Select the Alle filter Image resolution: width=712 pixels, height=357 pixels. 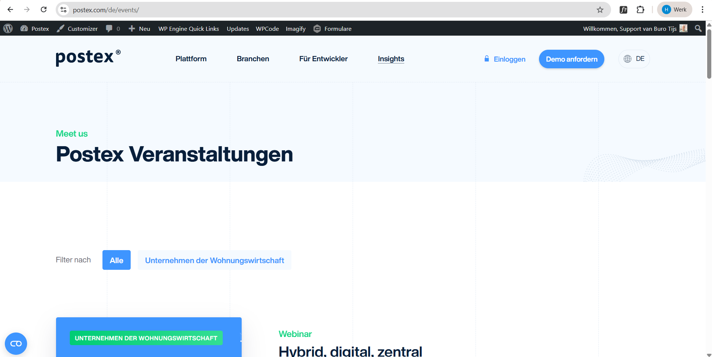coord(116,260)
